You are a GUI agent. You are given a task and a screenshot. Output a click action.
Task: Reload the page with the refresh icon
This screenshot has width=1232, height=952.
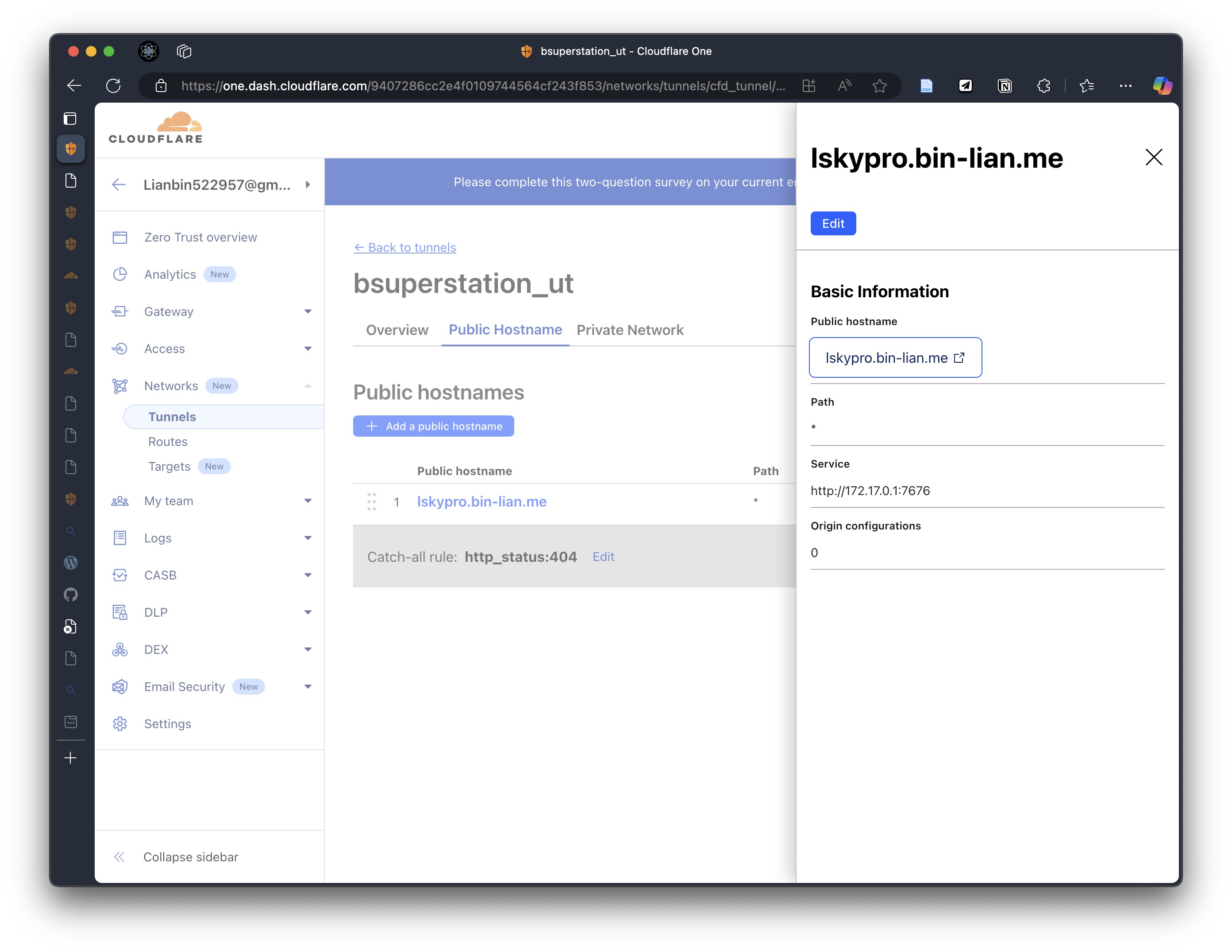113,86
